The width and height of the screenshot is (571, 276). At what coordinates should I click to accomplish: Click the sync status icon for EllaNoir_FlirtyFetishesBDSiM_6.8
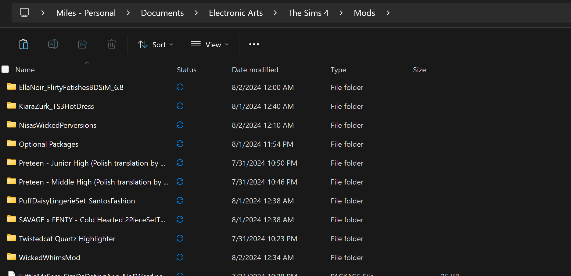(180, 87)
